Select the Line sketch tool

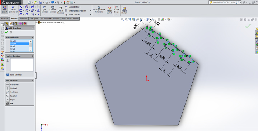coord(21,7)
